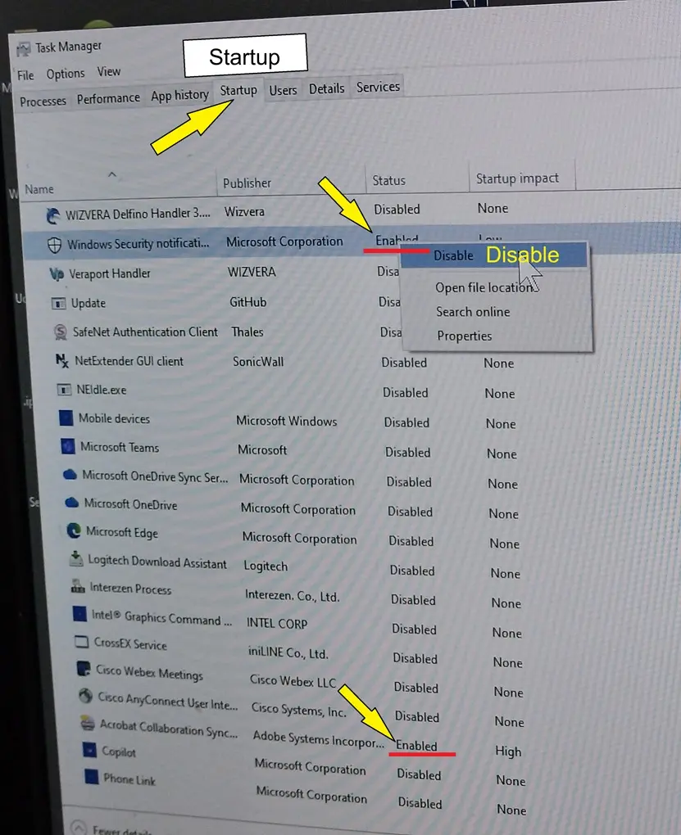Choose Disable in the context menu
681x835 pixels.
[494, 255]
